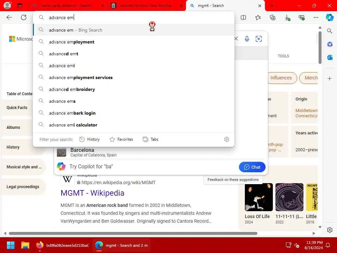
Task: Open the tab actions menu icon
Action: pos(19,6)
